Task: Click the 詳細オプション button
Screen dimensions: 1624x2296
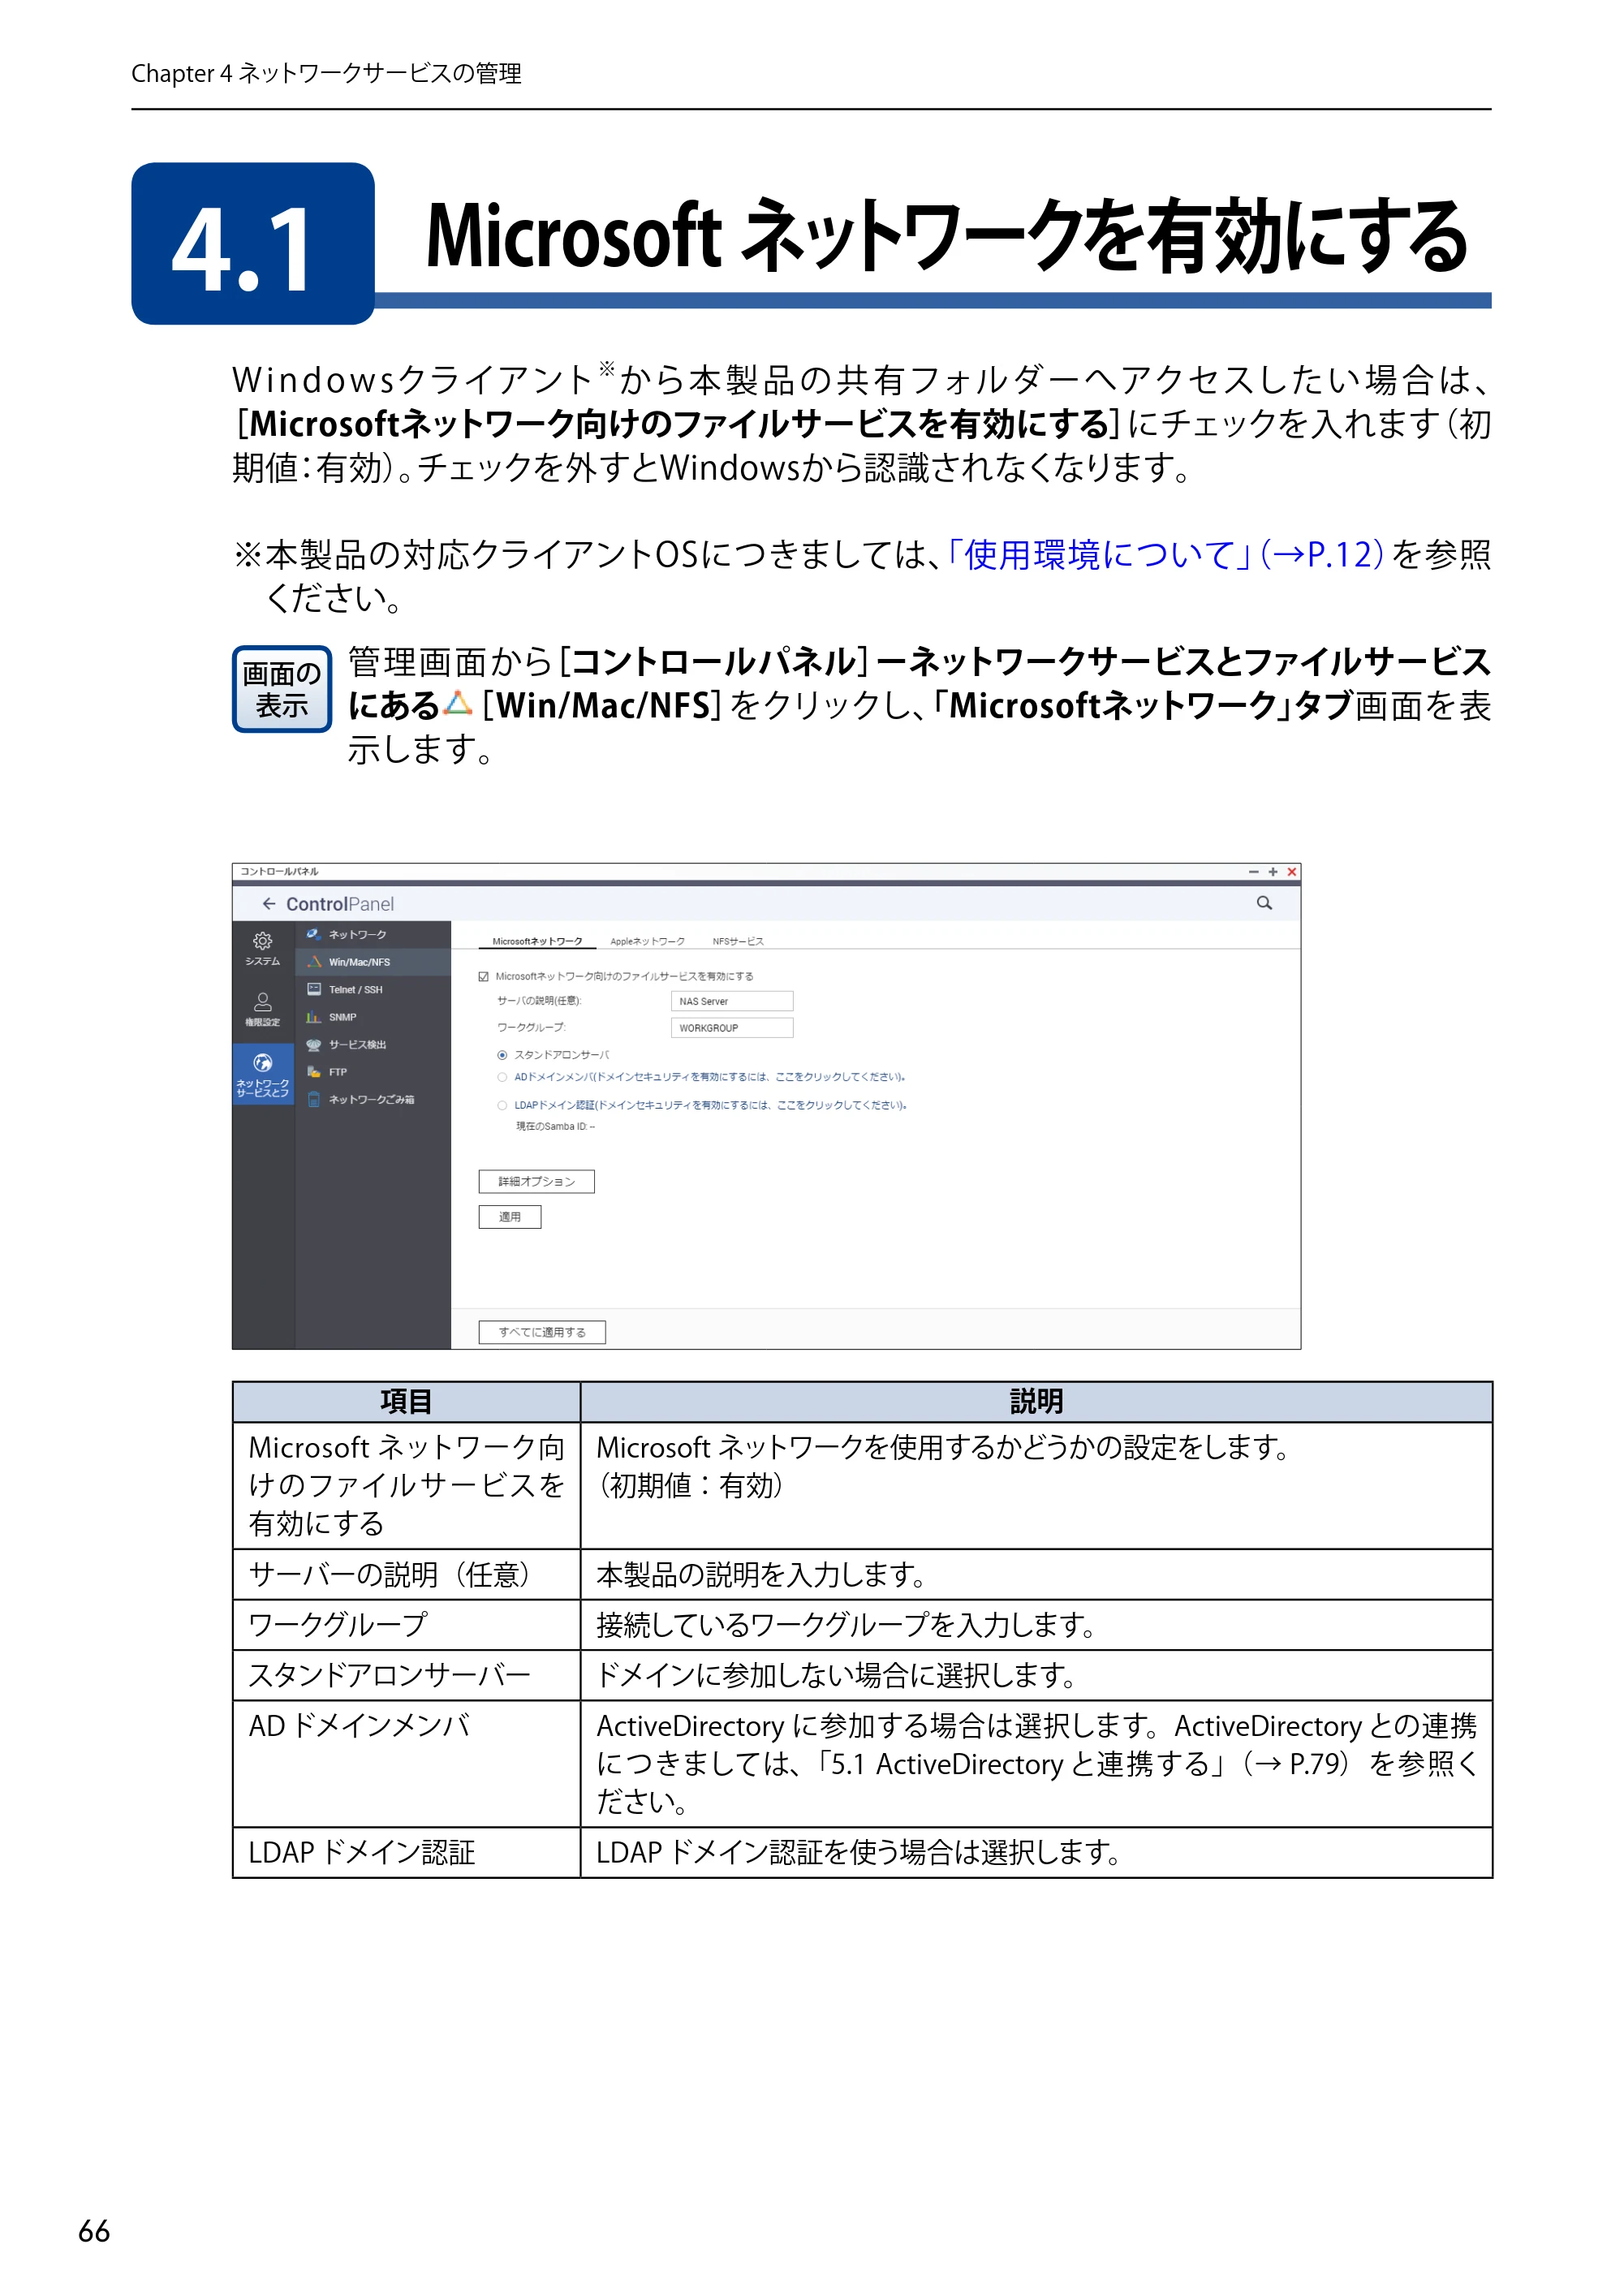Action: (x=537, y=1182)
